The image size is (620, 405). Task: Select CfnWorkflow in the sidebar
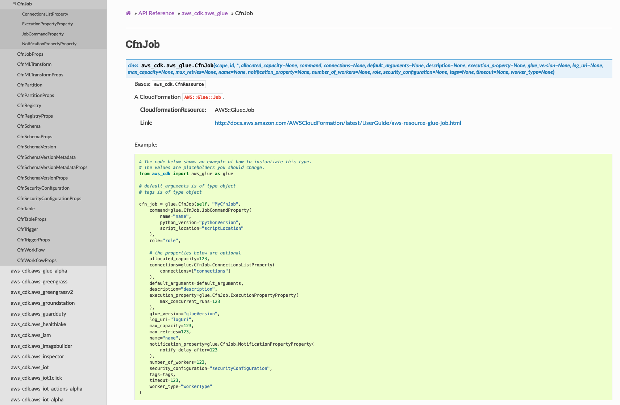[31, 250]
